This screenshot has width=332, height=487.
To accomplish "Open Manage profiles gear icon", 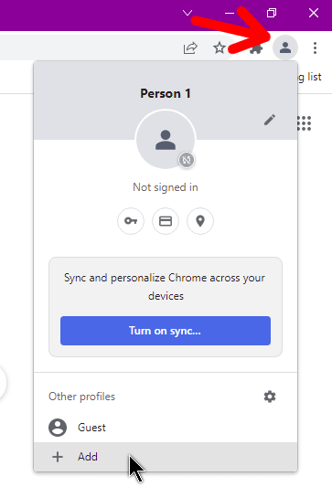I will coord(270,397).
